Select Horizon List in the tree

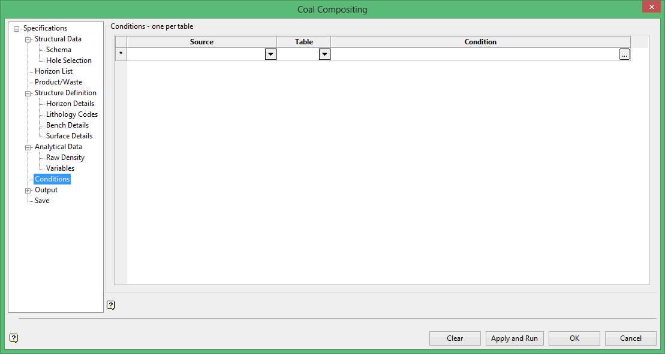pos(53,71)
